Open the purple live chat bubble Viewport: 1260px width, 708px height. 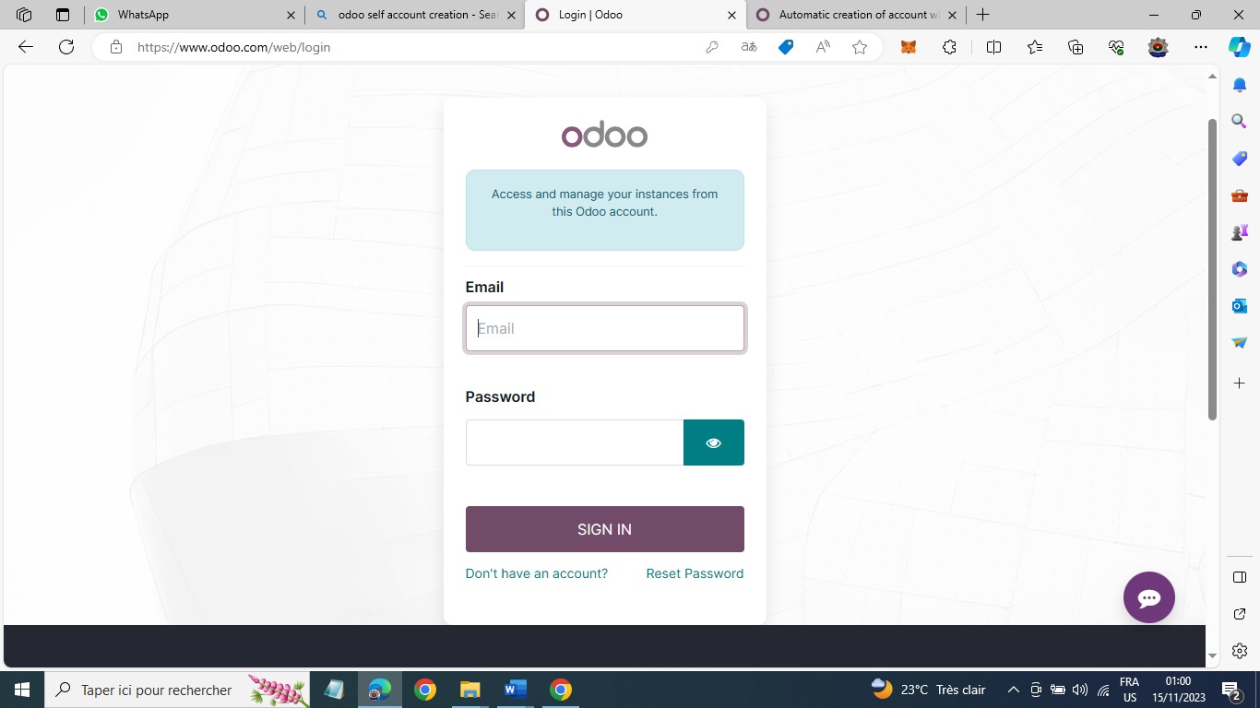coord(1148,597)
